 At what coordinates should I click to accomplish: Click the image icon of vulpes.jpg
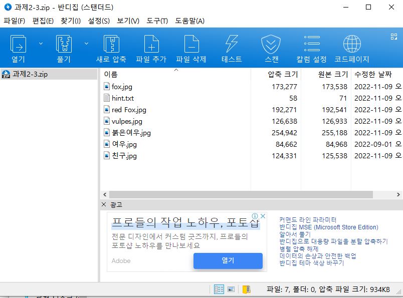point(107,121)
